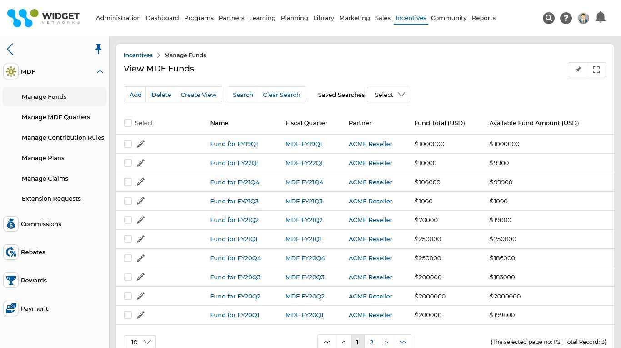This screenshot has height=348, width=621.
Task: Select the Commissions icon in the sidebar
Action: click(x=11, y=224)
